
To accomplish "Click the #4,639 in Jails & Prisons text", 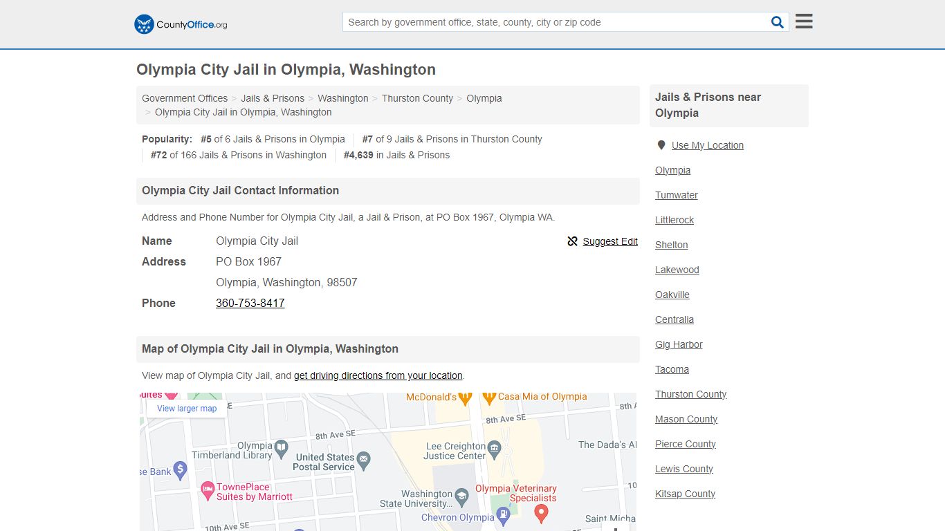I will [397, 155].
